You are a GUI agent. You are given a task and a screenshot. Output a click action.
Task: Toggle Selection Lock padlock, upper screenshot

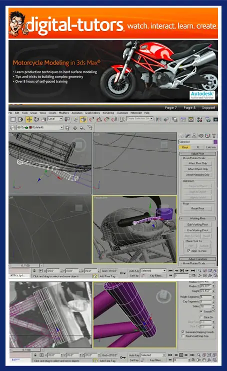(34, 270)
